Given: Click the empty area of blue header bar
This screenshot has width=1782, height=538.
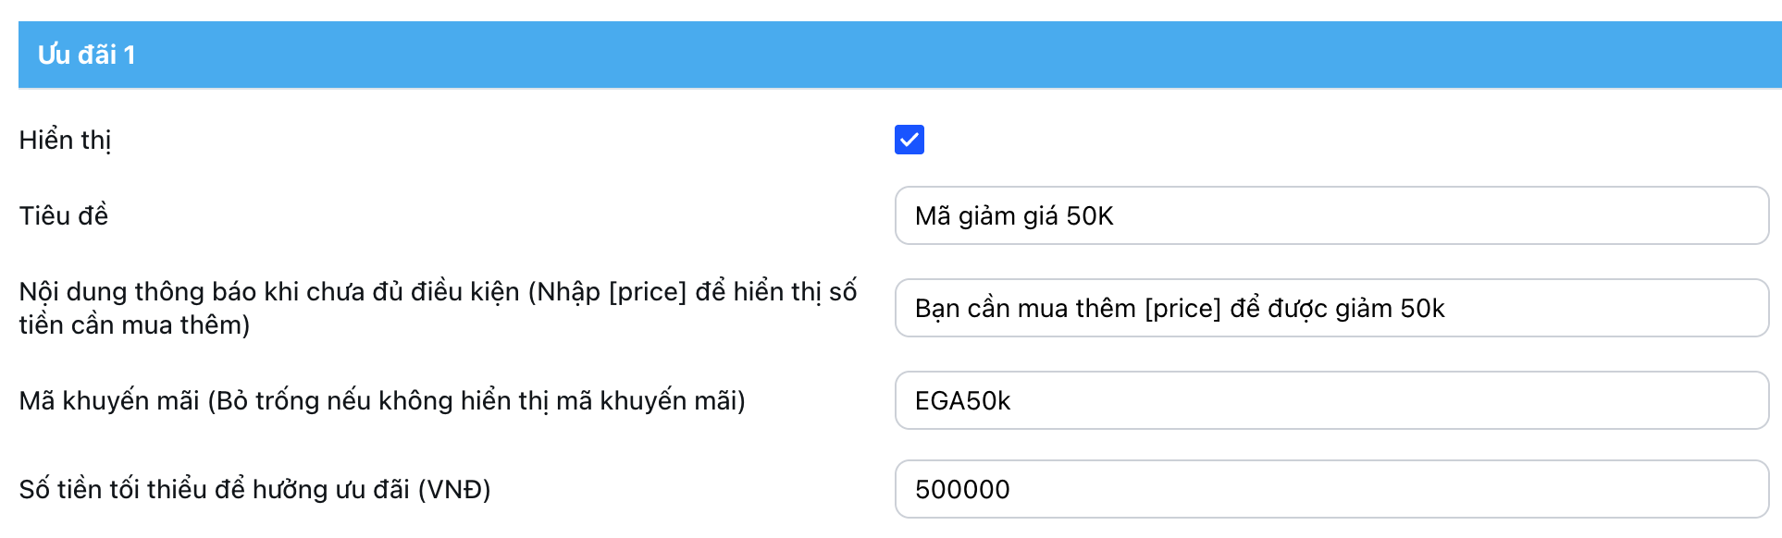Looking at the screenshot, I should pos(925,55).
